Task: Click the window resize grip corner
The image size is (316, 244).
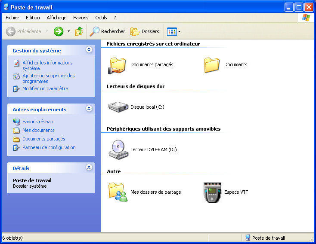Action: [x=312, y=239]
